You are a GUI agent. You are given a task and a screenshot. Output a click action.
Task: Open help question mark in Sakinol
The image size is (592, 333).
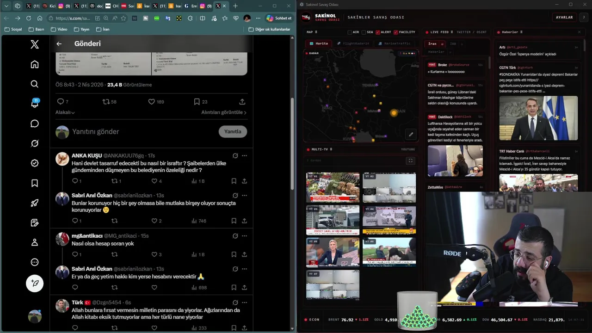coord(584,17)
